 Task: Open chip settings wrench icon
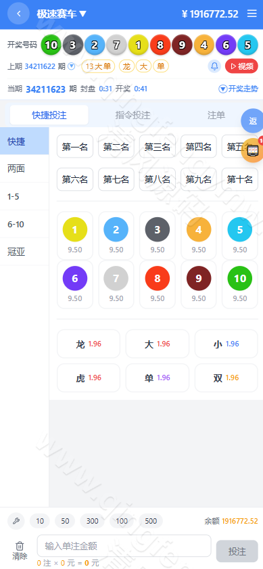(16, 521)
